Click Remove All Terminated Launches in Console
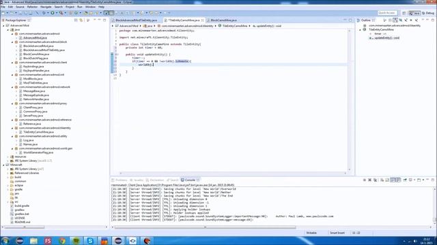The width and height of the screenshot is (437, 245). (x=375, y=180)
